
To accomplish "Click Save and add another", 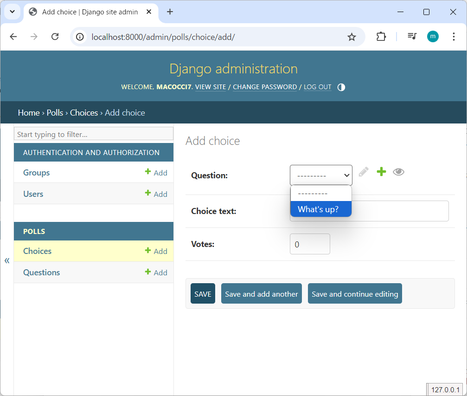I will pyautogui.click(x=262, y=294).
